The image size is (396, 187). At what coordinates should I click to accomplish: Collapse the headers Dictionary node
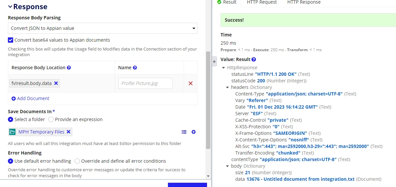[228, 87]
